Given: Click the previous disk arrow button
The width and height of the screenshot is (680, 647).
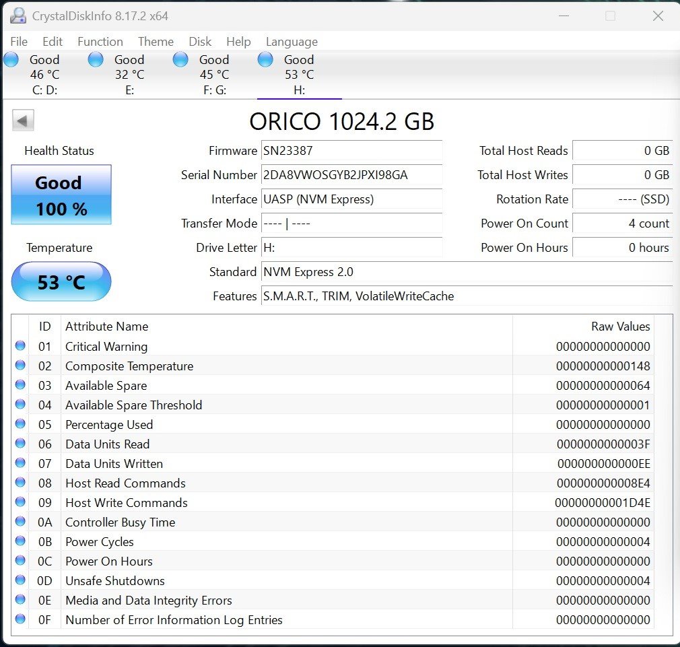Looking at the screenshot, I should point(23,120).
